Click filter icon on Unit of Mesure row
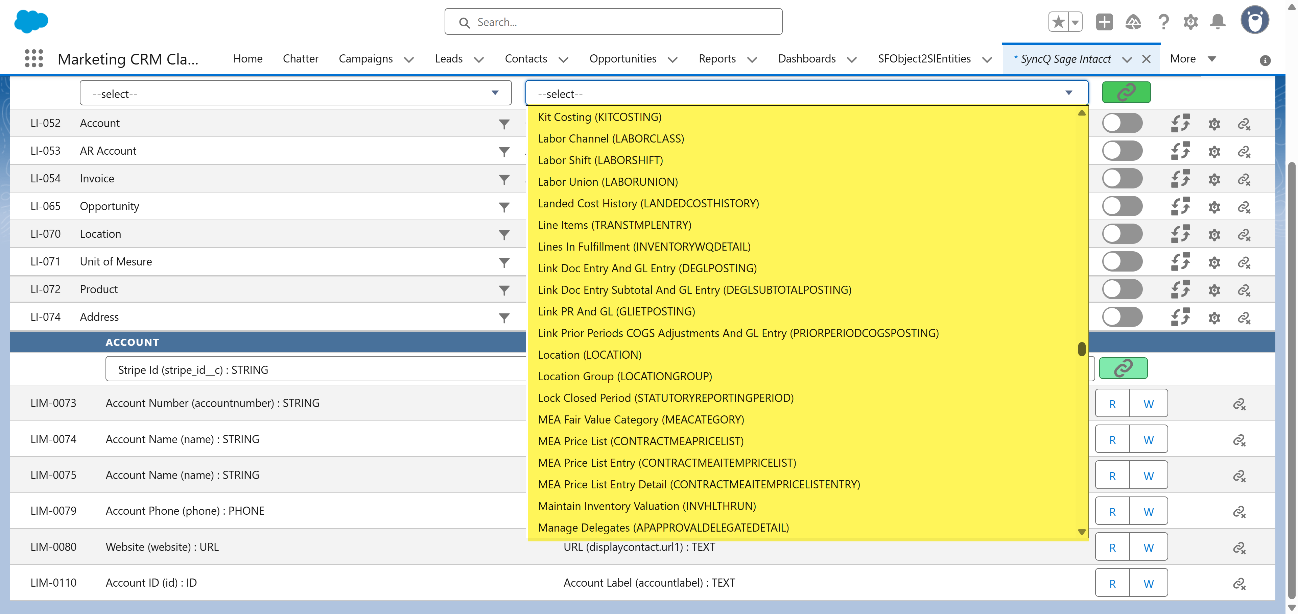The image size is (1298, 614). [x=504, y=262]
